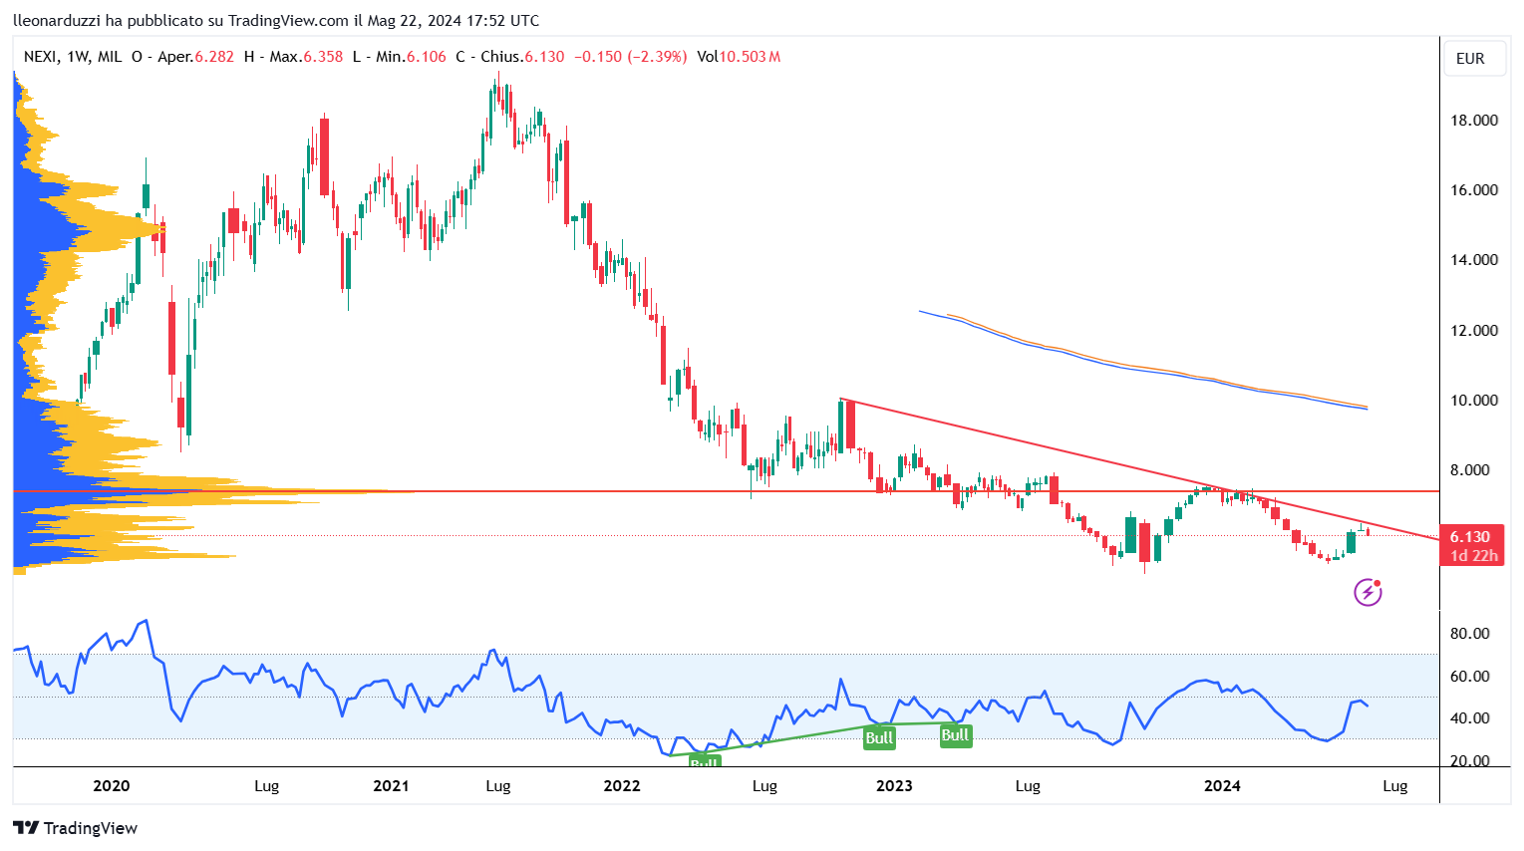Click the 2023 label on the time axis
The image size is (1524, 851).
click(x=894, y=786)
